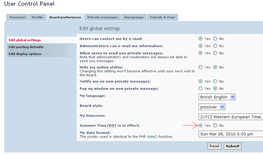This screenshot has width=263, height=154.
Task: Open the Private messages tab
Action: [x=102, y=17]
